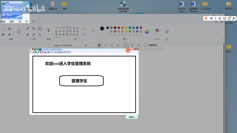
Task: Pick the straight Line shape
Action: (56, 28)
